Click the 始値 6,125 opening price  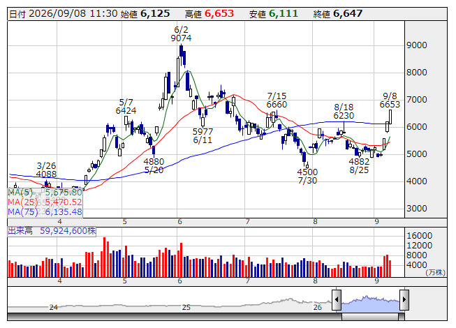point(145,14)
